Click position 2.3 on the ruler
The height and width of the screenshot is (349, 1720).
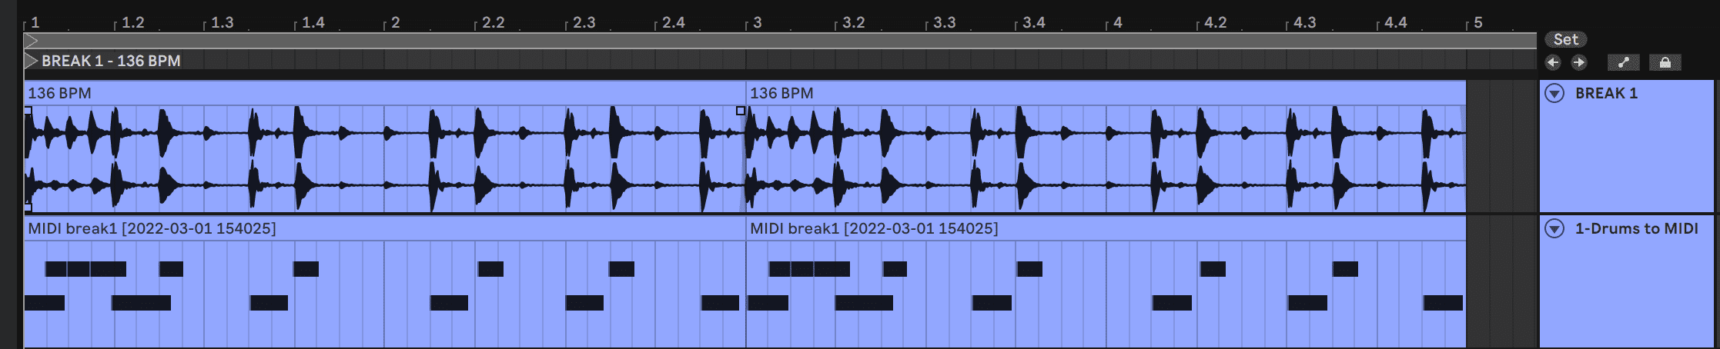tap(584, 22)
